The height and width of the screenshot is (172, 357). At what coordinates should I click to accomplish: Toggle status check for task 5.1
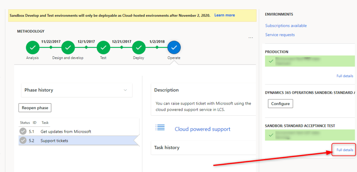(23, 131)
